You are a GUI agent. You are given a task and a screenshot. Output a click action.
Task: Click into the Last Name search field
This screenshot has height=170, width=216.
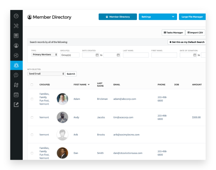[x=136, y=55]
